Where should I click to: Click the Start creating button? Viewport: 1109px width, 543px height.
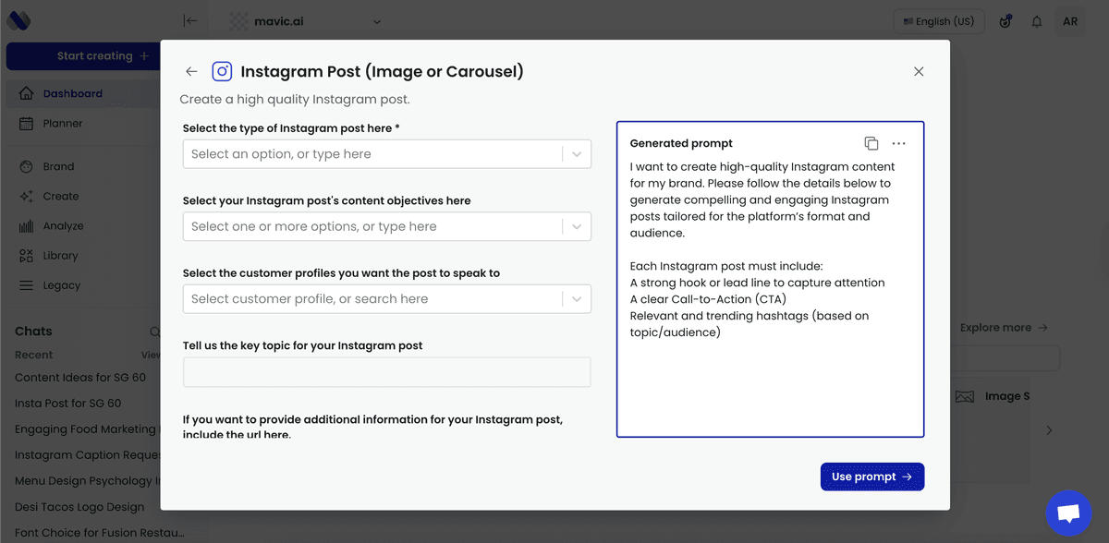tap(102, 56)
